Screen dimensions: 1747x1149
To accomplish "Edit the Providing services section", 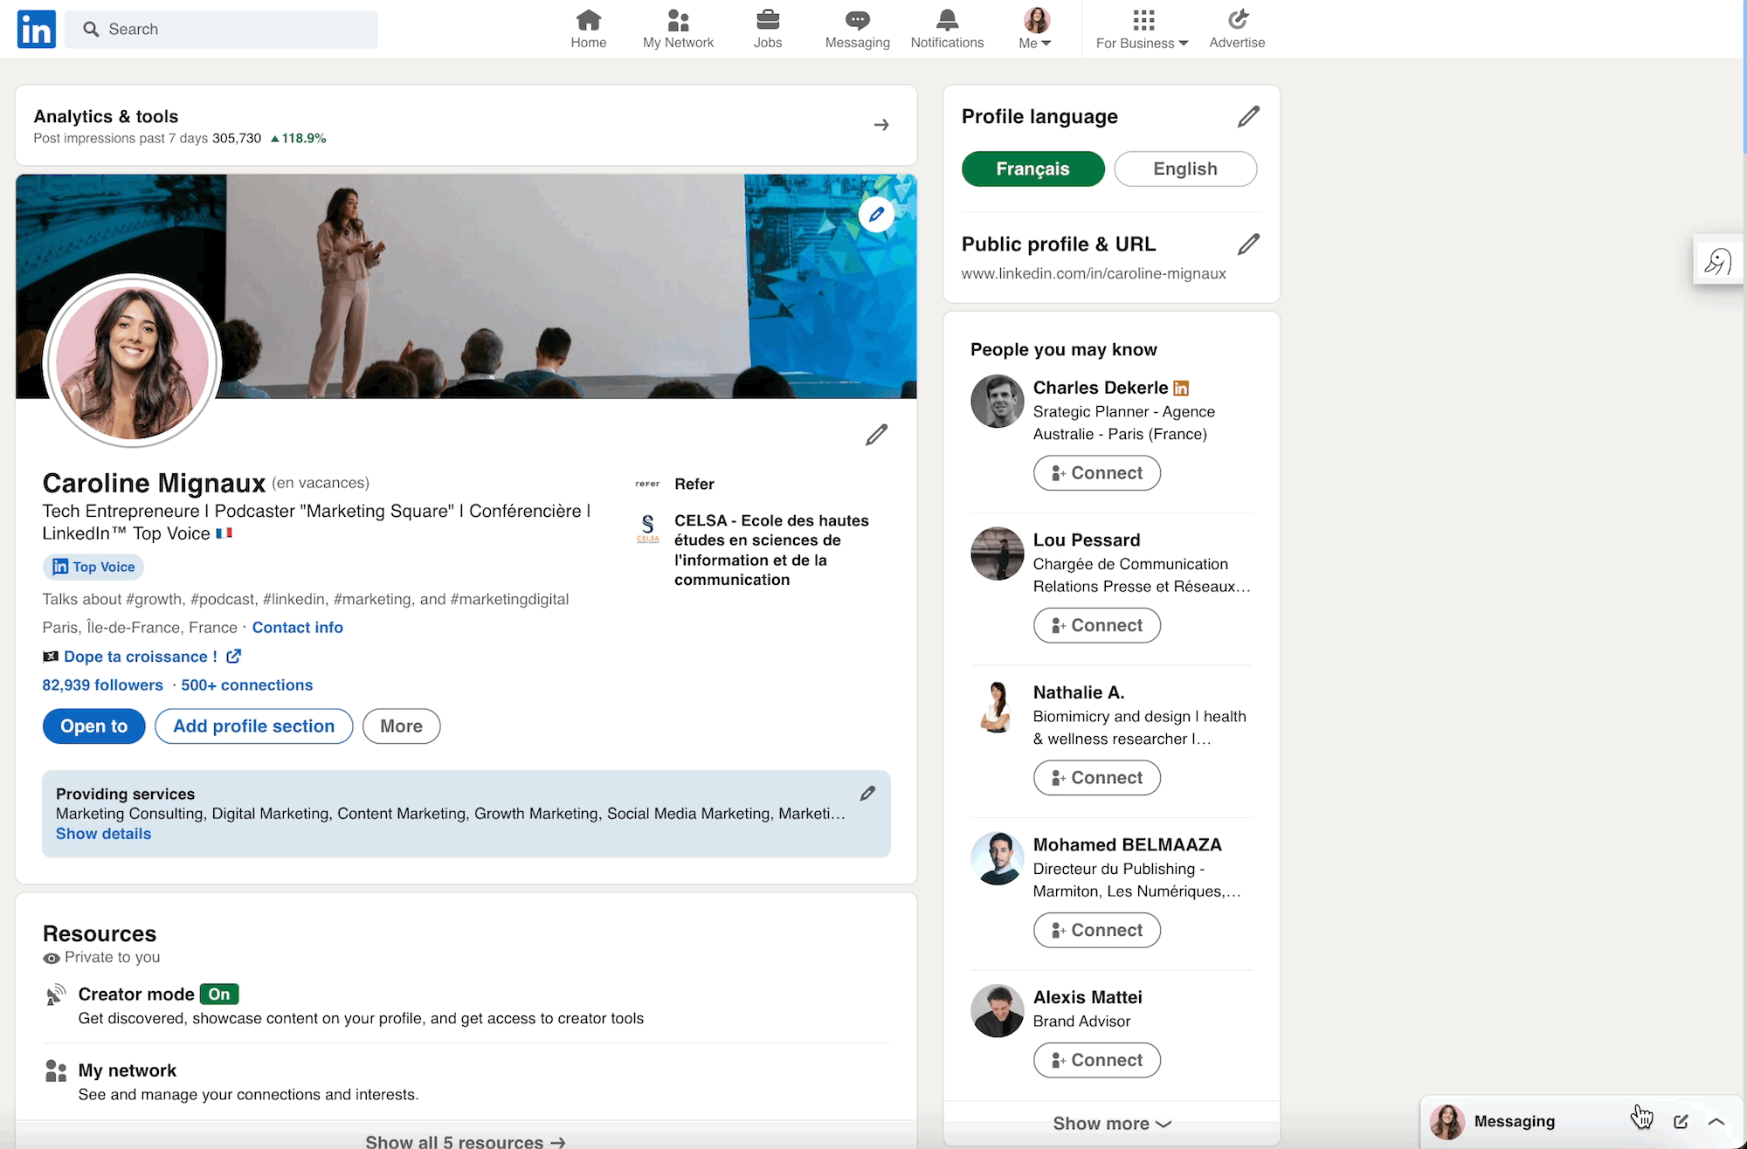I will pyautogui.click(x=867, y=794).
